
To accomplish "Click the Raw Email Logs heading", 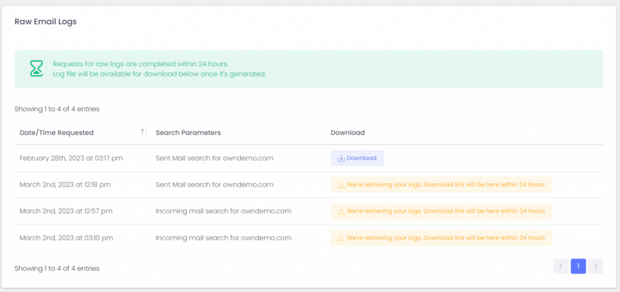I will (x=45, y=22).
